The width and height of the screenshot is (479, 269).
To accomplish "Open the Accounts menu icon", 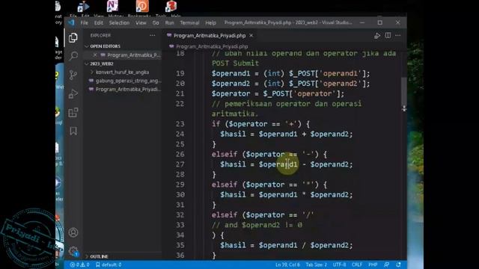I will tap(73, 232).
